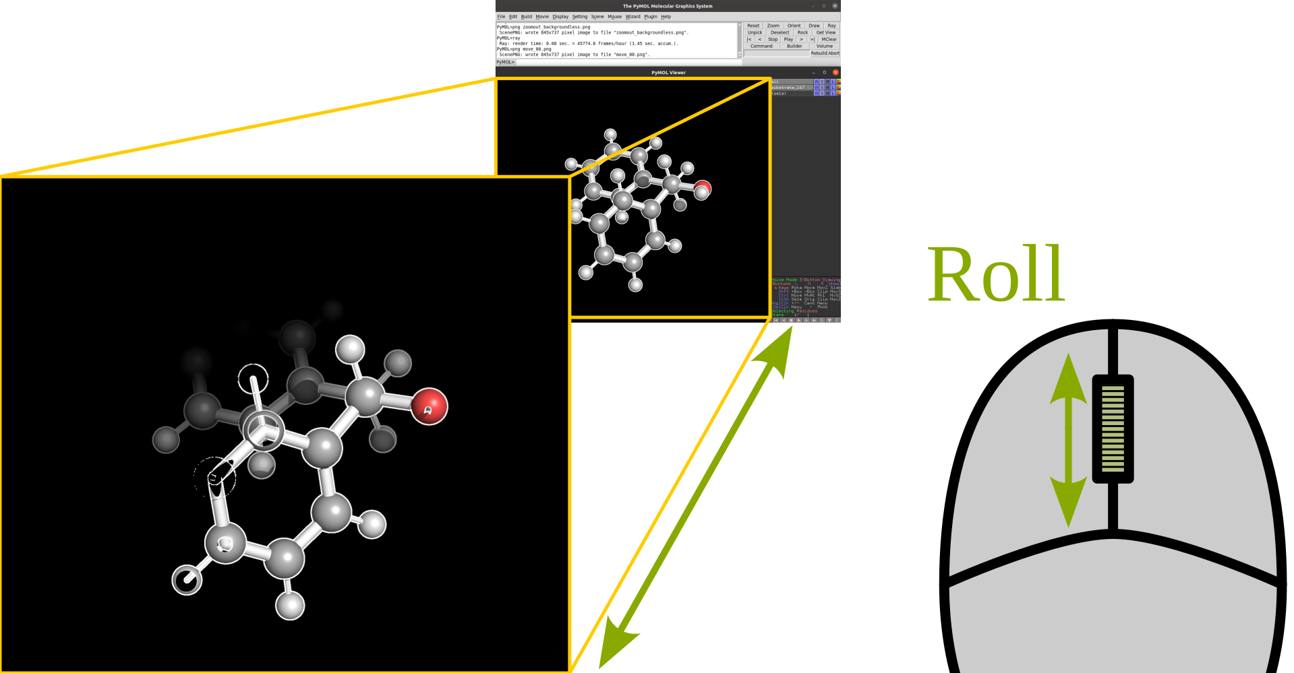Open the Edit menu

513,17
